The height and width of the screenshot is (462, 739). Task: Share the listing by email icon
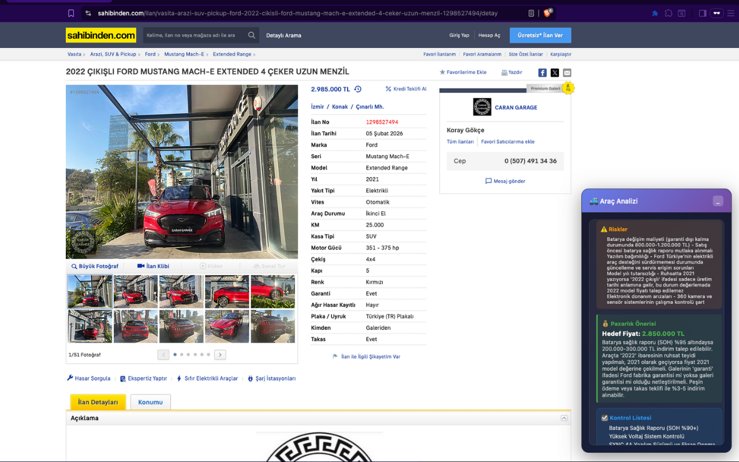tap(567, 73)
